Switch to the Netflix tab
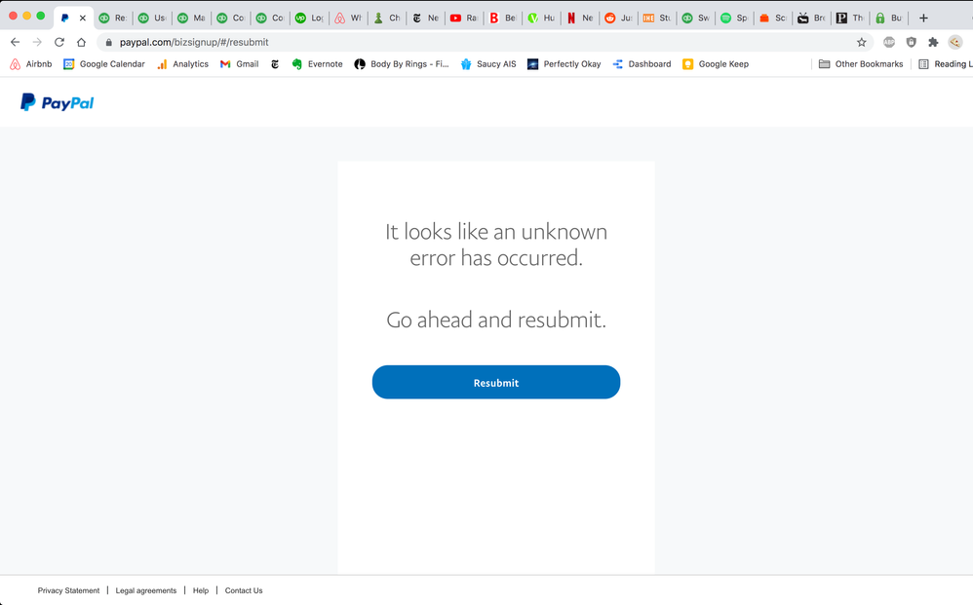Screen dimensions: 973x605 point(579,18)
